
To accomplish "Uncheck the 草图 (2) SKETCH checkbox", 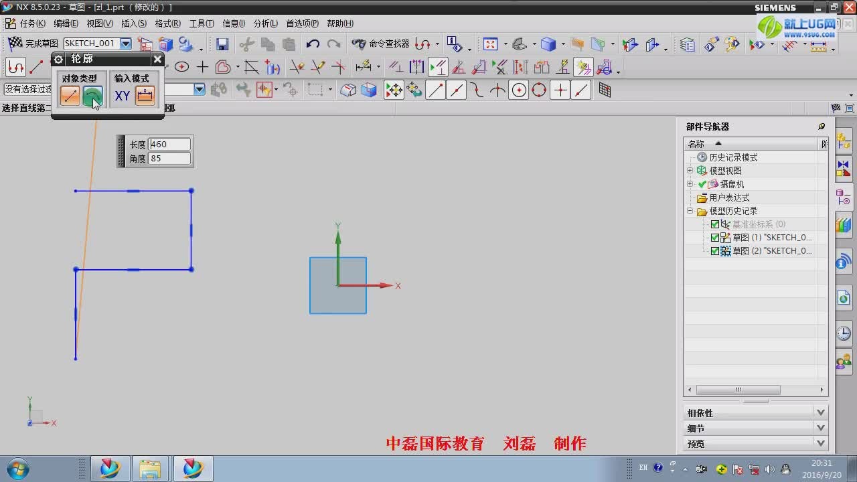I will (714, 251).
